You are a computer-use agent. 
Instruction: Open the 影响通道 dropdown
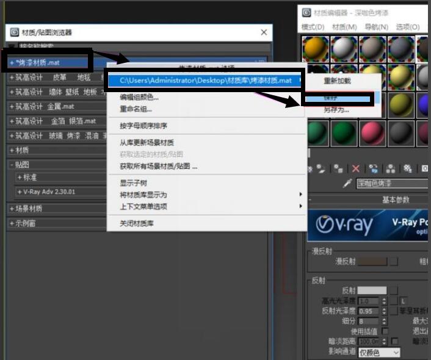(x=378, y=352)
